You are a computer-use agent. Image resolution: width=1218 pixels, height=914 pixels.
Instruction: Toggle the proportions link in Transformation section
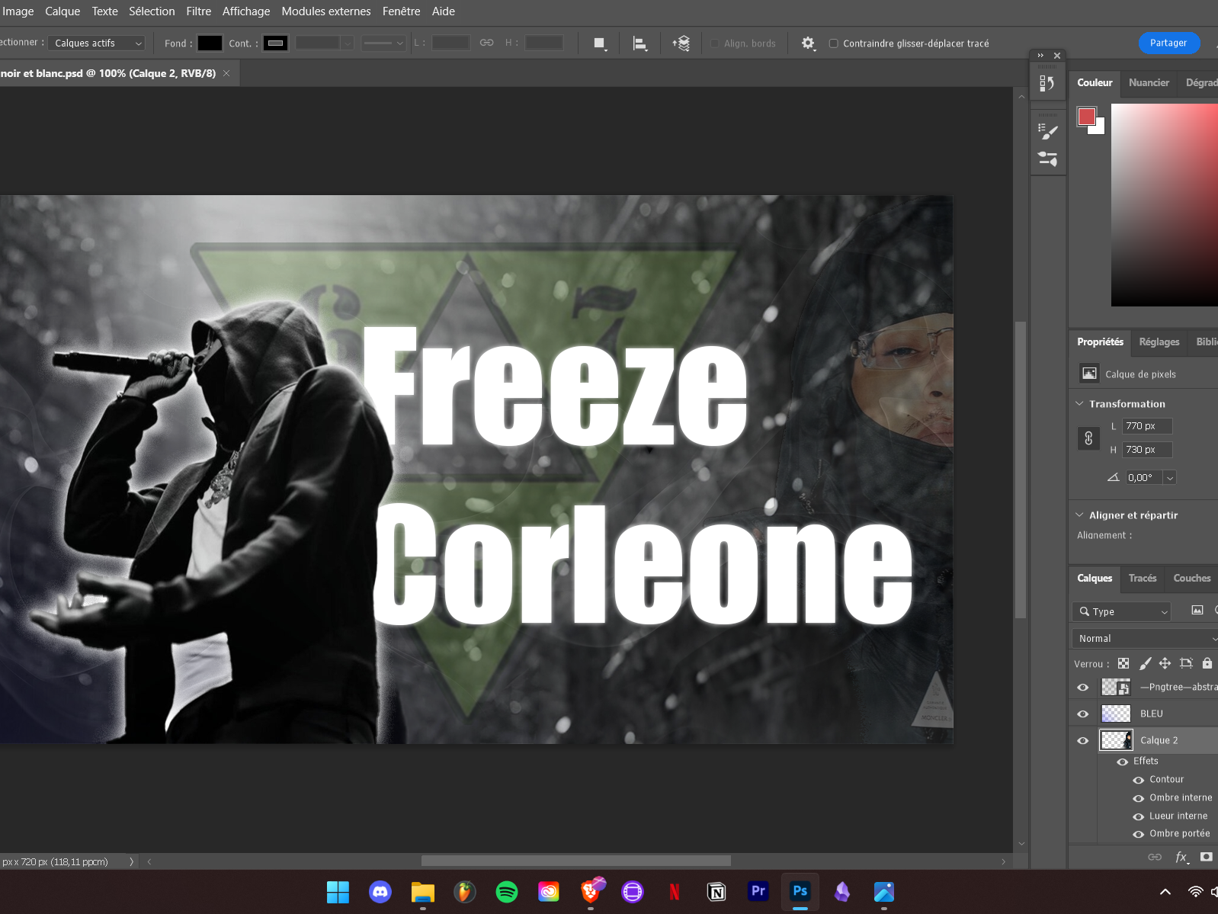[1088, 438]
